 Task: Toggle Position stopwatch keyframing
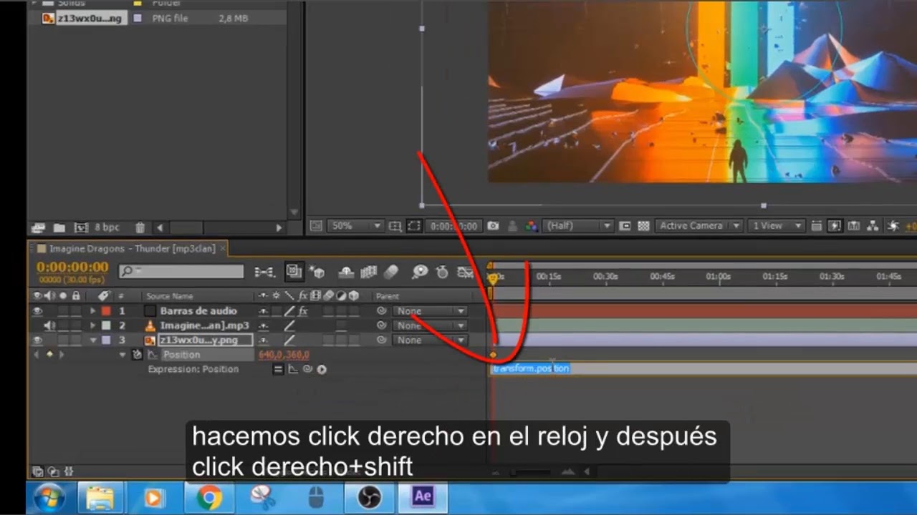coord(137,355)
